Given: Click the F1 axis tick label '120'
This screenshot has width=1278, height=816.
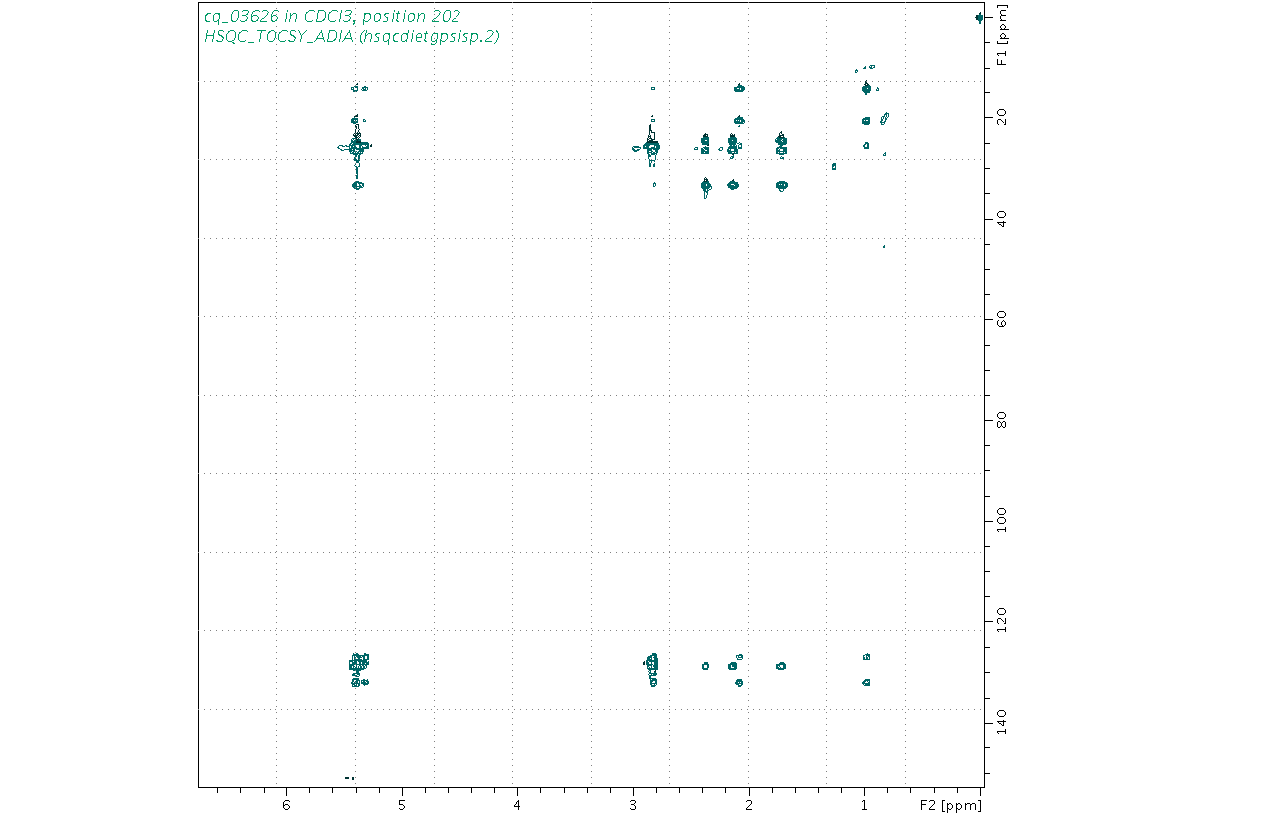Looking at the screenshot, I should [x=1003, y=621].
